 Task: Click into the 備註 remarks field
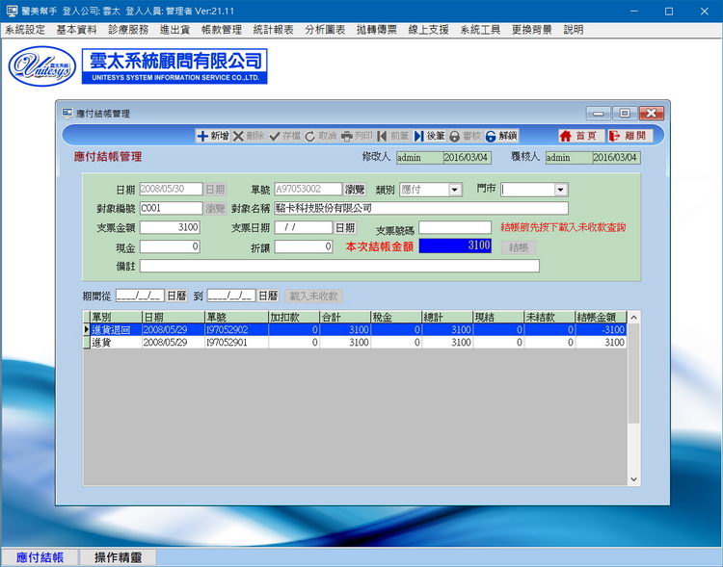pos(339,266)
